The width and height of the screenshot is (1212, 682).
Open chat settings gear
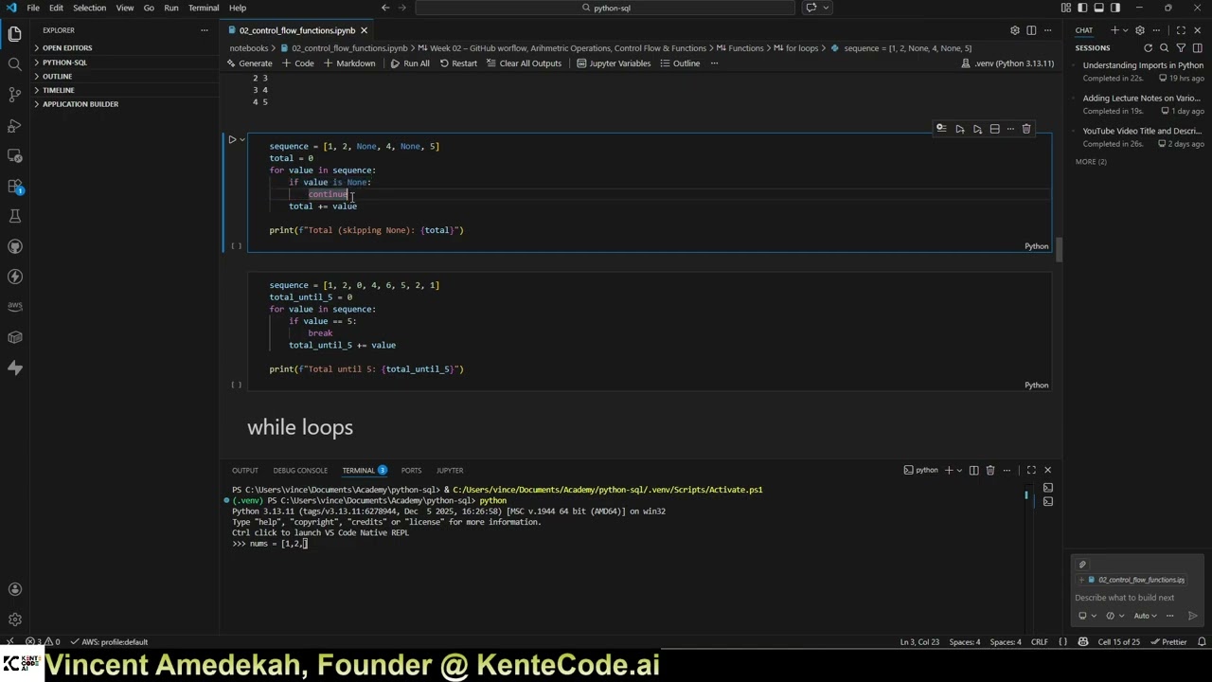click(1140, 30)
